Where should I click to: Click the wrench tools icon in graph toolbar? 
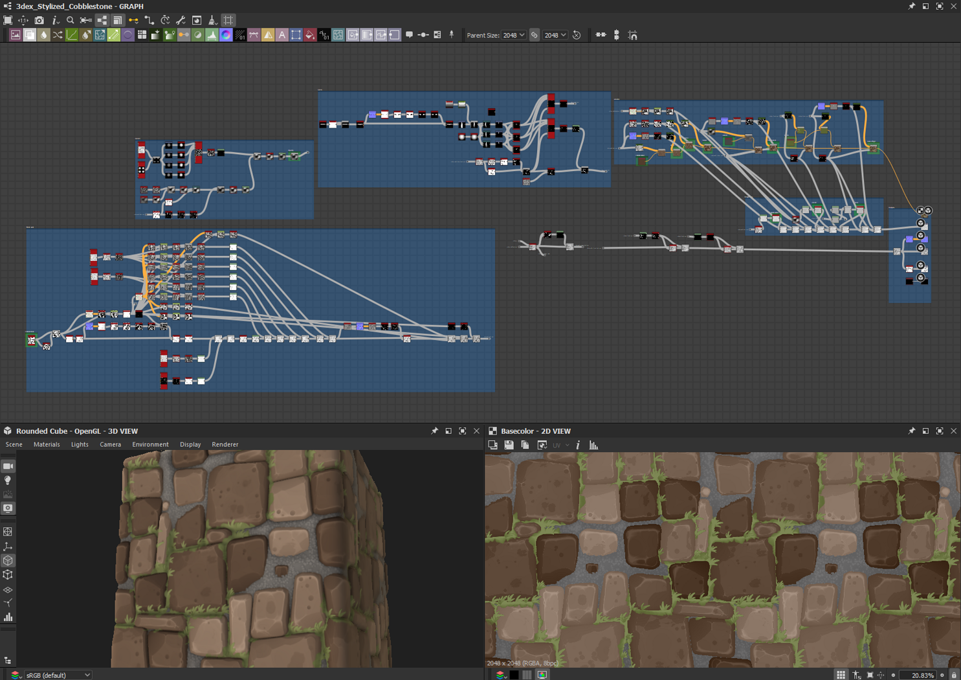[x=181, y=21]
